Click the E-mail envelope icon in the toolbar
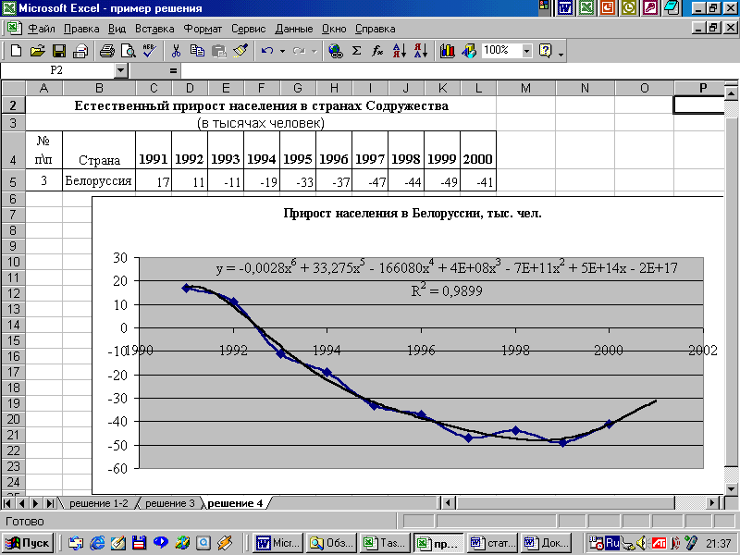Screen dimensions: 740x555 pyautogui.click(x=80, y=51)
